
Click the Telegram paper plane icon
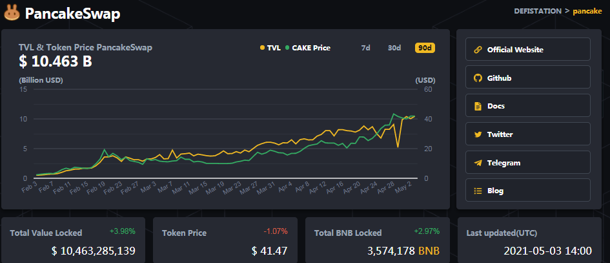click(x=478, y=163)
